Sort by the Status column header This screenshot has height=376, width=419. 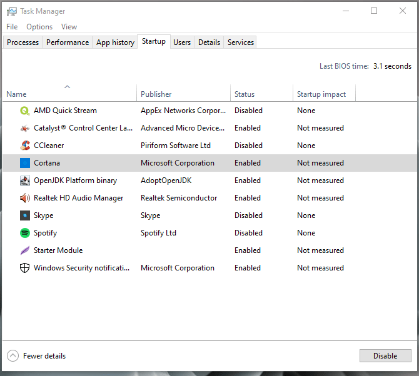(261, 94)
